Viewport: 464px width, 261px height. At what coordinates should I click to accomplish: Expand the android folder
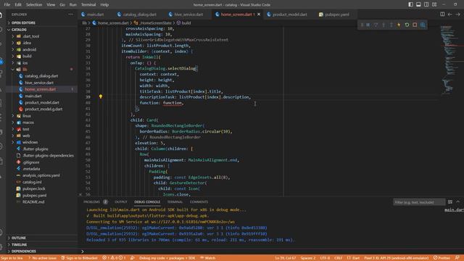pyautogui.click(x=29, y=49)
